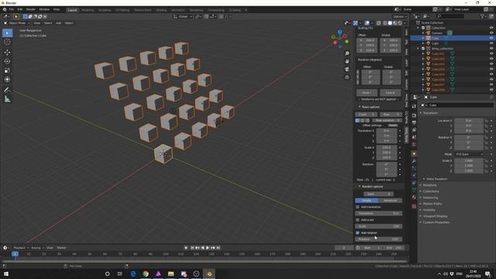
Task: Open the Texture properties tab icon
Action: [414, 206]
